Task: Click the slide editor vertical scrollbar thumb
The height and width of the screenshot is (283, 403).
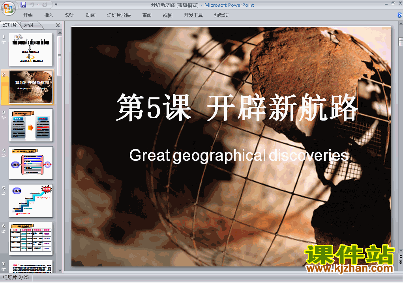Action: point(401,42)
